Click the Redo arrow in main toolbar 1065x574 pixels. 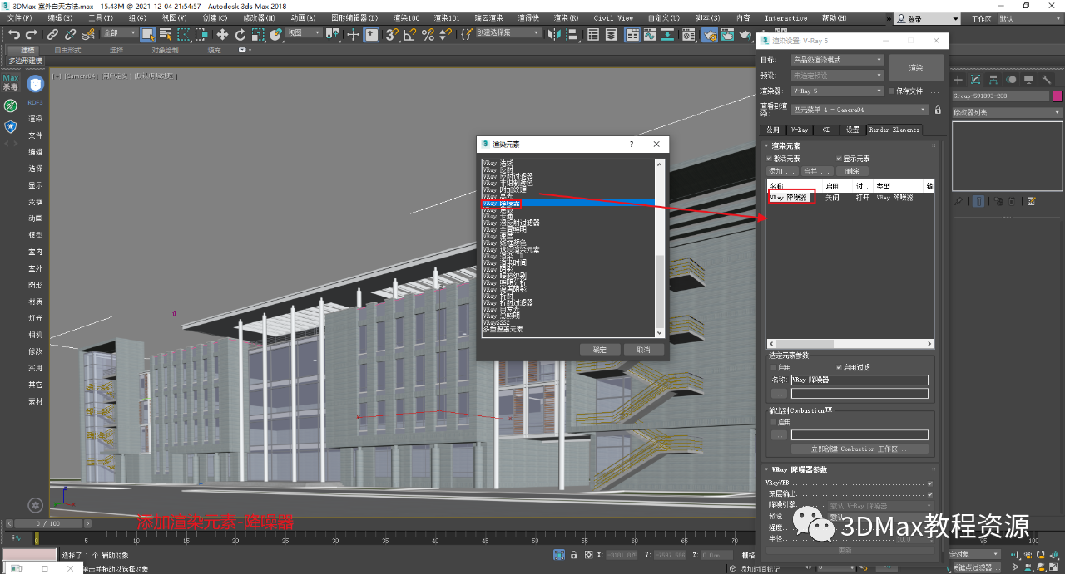pyautogui.click(x=32, y=34)
